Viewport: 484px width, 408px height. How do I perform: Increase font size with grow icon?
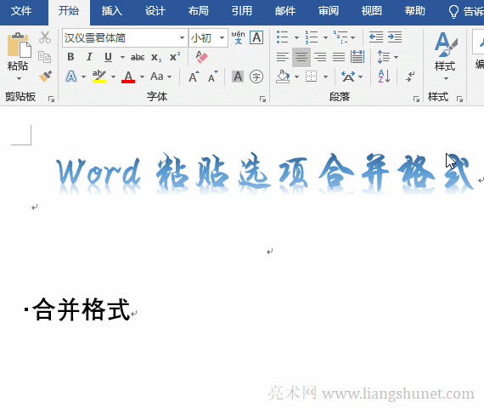(194, 76)
